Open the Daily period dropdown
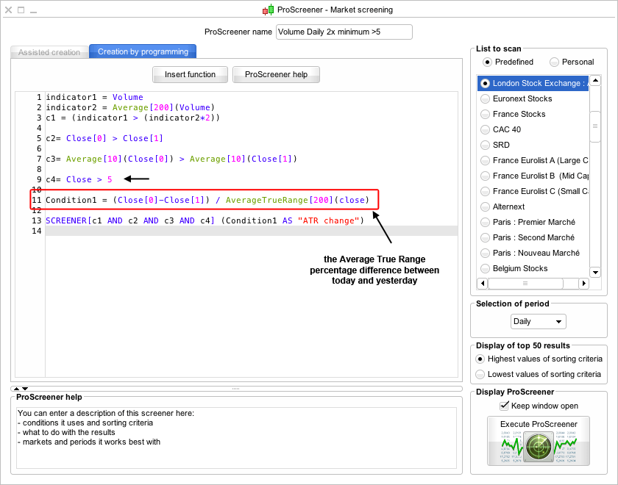The height and width of the screenshot is (485, 618). click(539, 322)
